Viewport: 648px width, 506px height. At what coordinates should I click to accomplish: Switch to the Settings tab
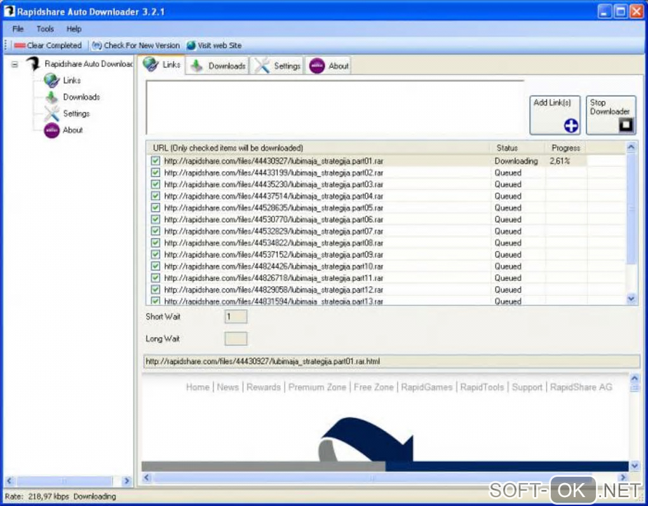click(x=276, y=65)
